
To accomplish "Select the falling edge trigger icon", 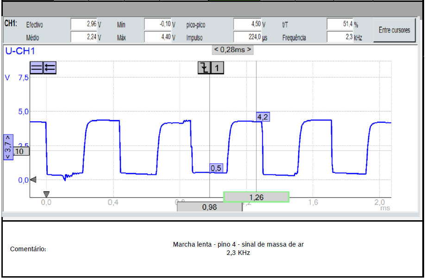I will (204, 68).
